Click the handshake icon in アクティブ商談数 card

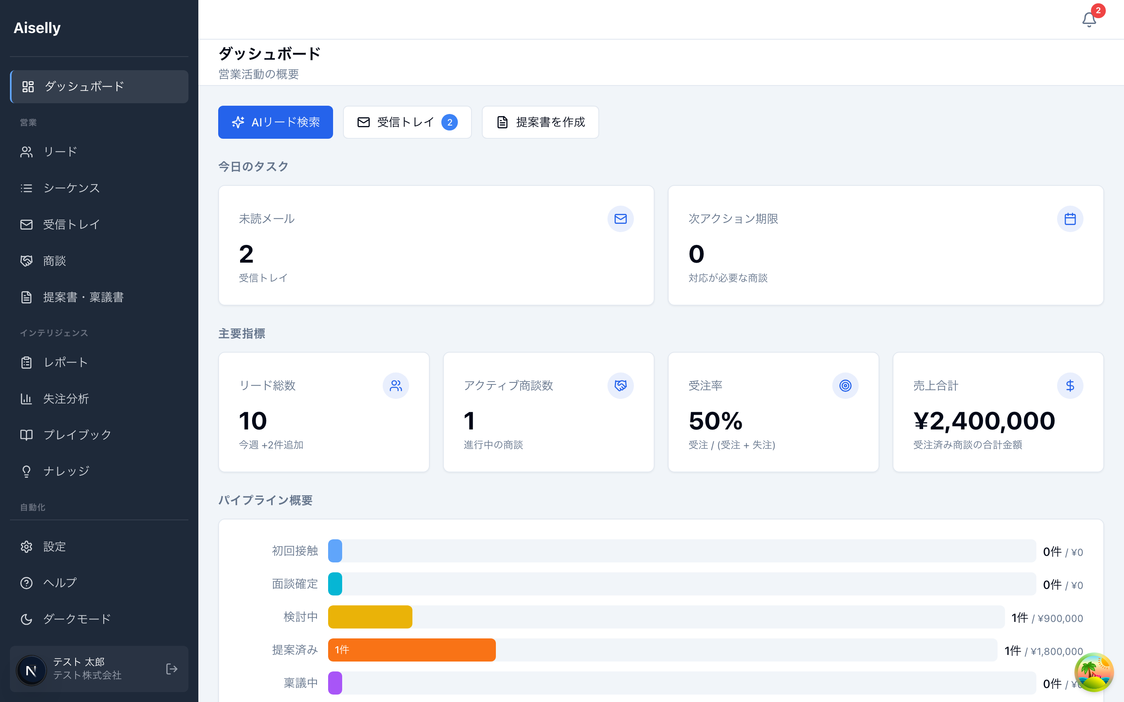coord(621,386)
